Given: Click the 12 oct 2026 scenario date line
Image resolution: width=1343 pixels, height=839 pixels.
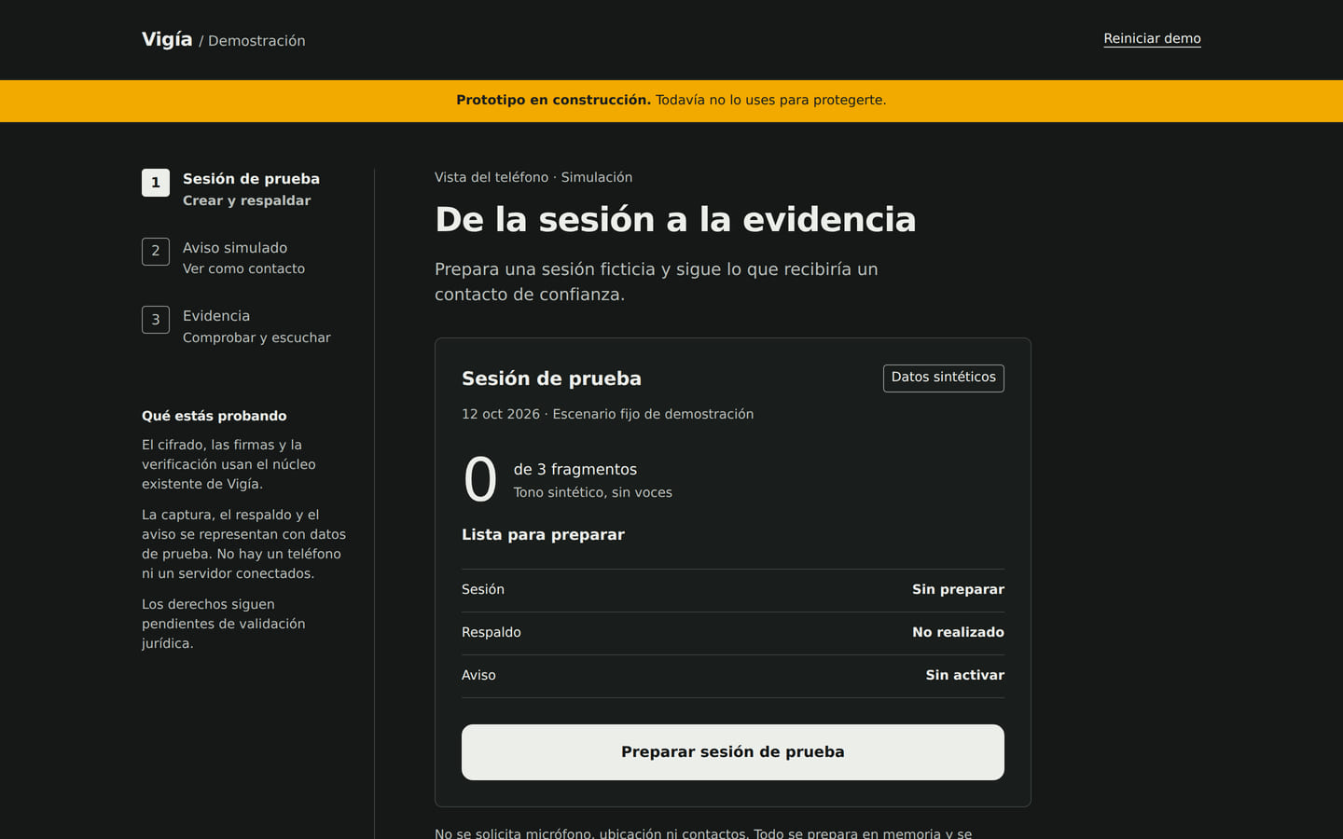Looking at the screenshot, I should click(x=607, y=414).
